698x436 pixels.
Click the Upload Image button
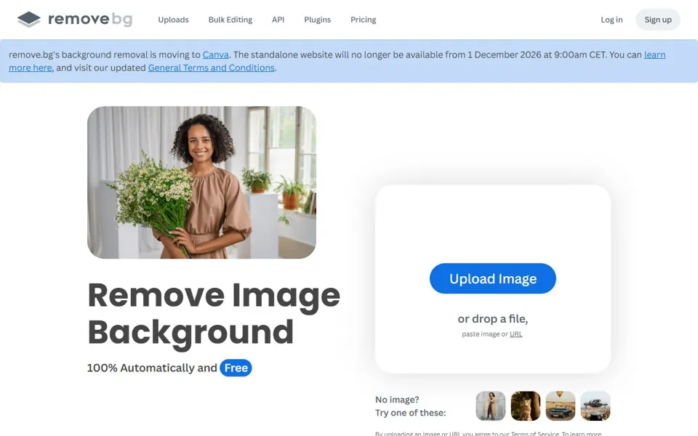pyautogui.click(x=493, y=278)
